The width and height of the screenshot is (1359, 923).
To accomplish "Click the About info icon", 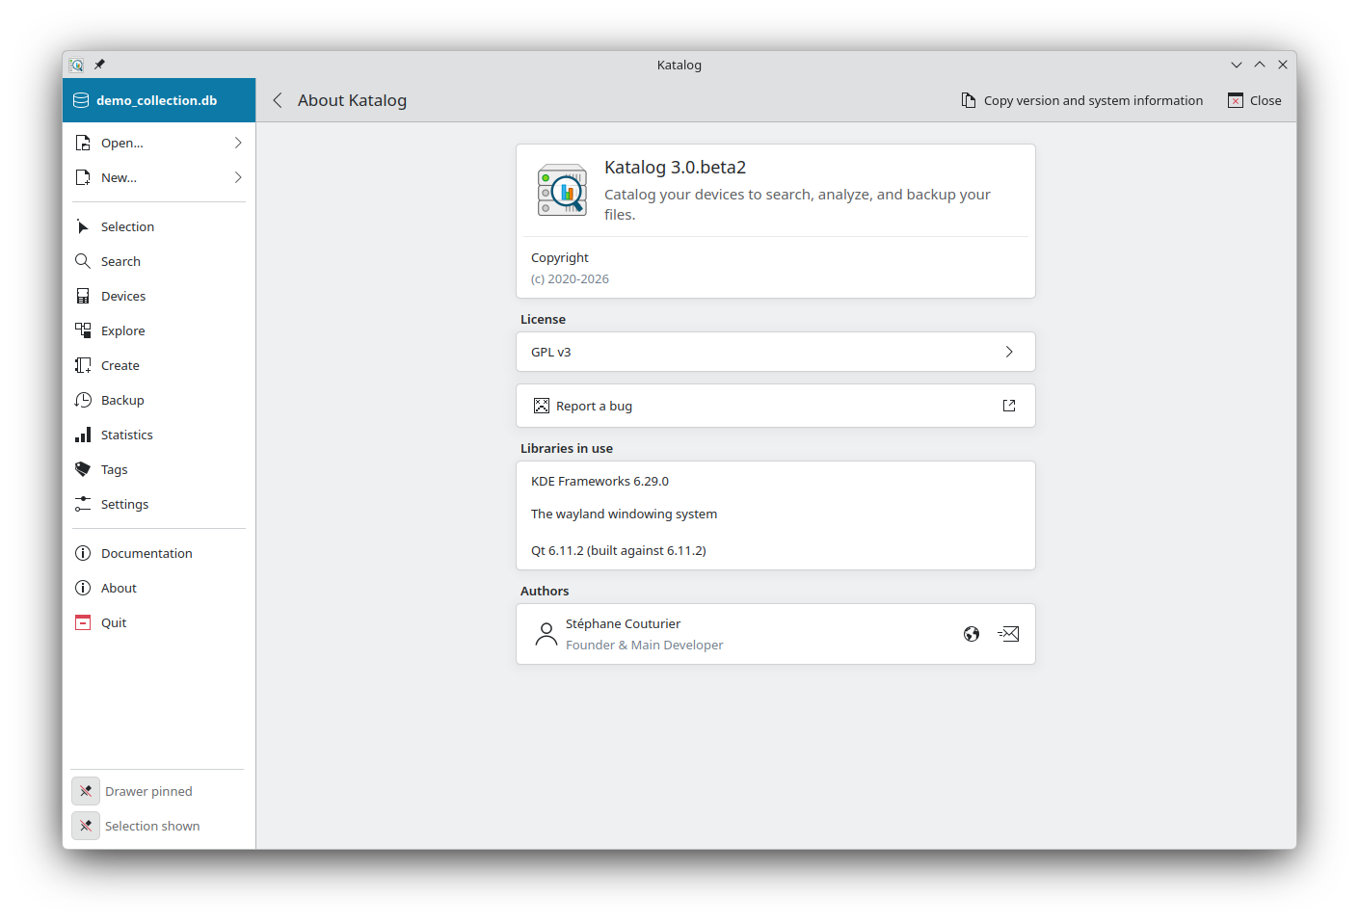I will click(x=83, y=588).
